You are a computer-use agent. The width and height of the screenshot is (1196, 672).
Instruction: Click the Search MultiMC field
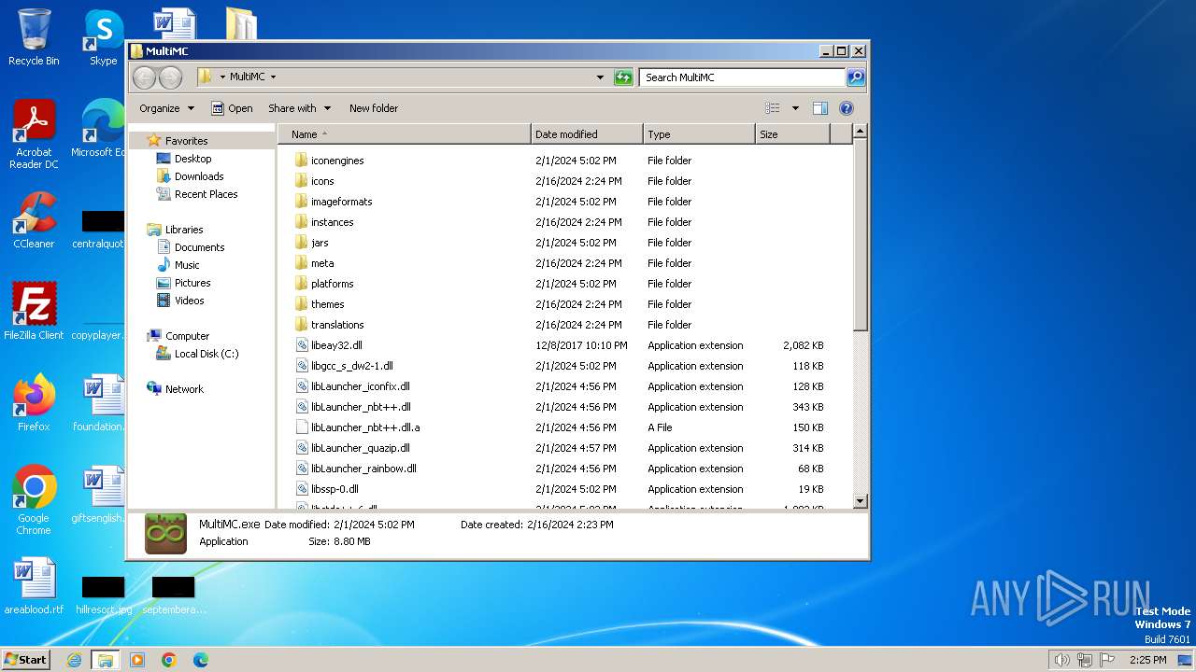click(x=743, y=77)
